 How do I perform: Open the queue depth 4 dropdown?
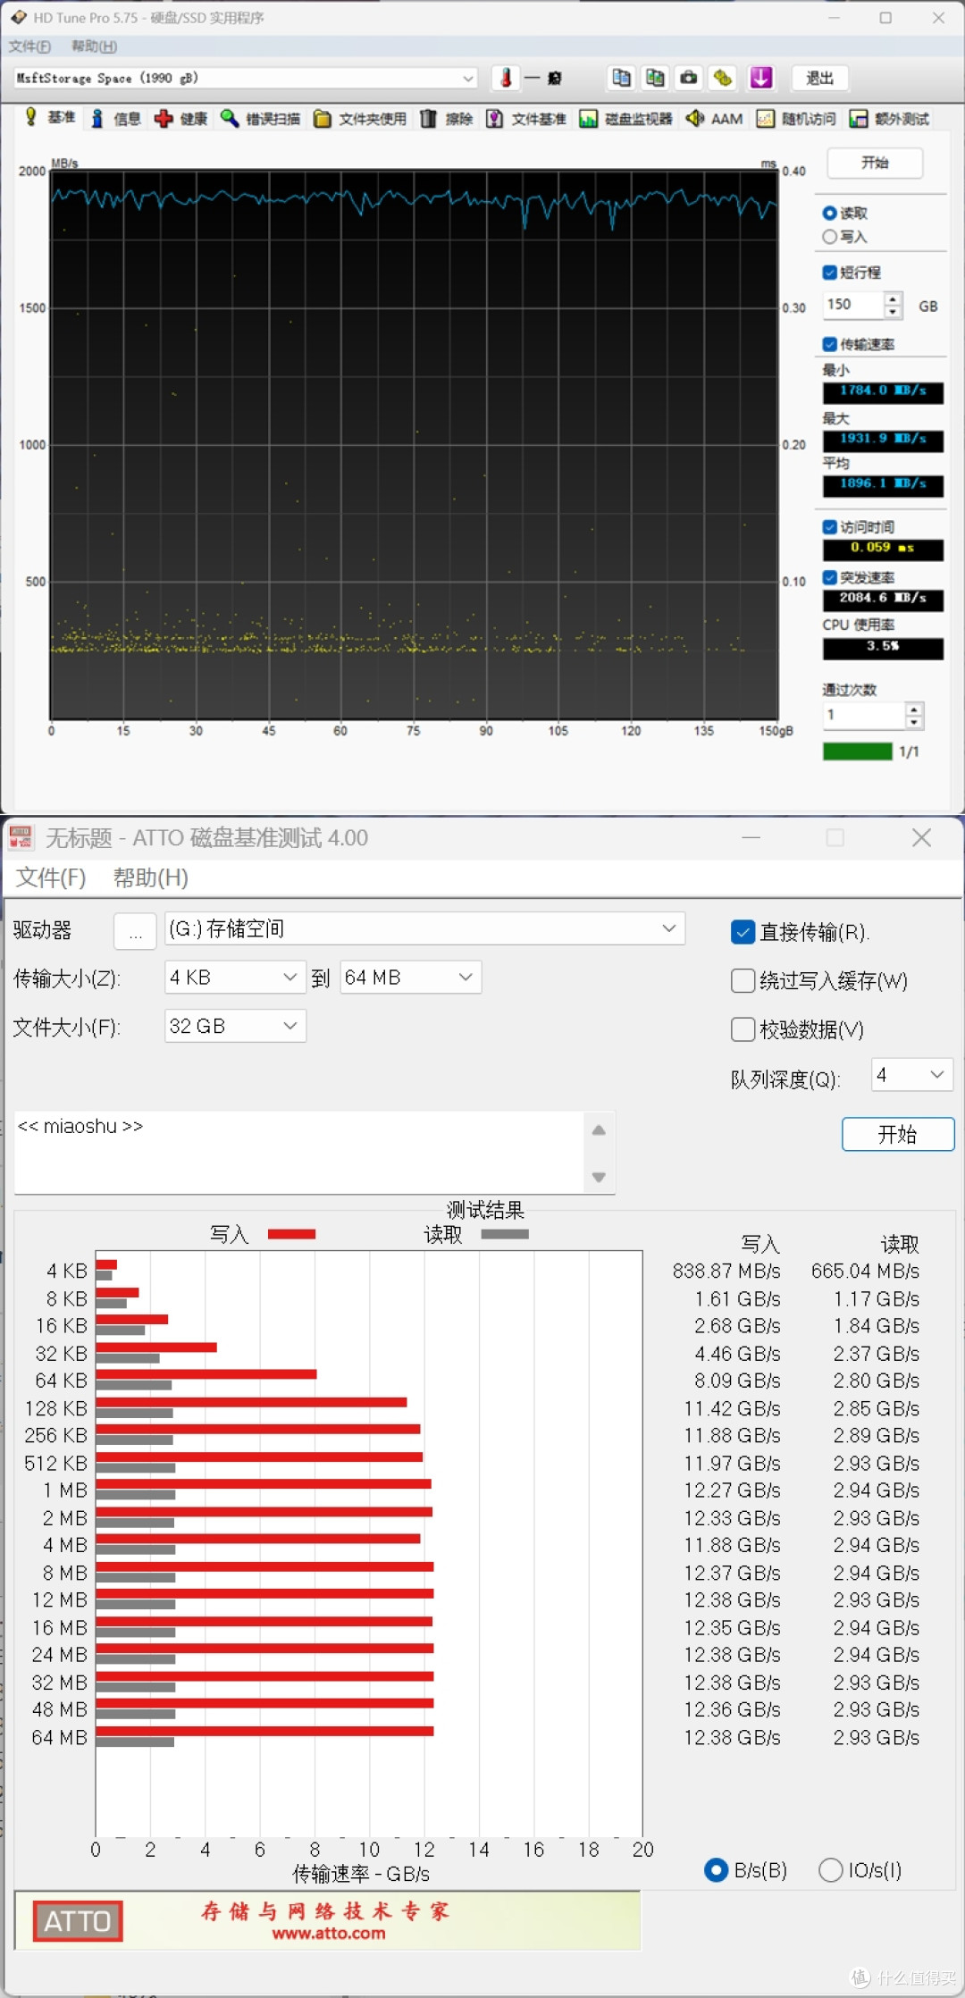click(x=912, y=1074)
